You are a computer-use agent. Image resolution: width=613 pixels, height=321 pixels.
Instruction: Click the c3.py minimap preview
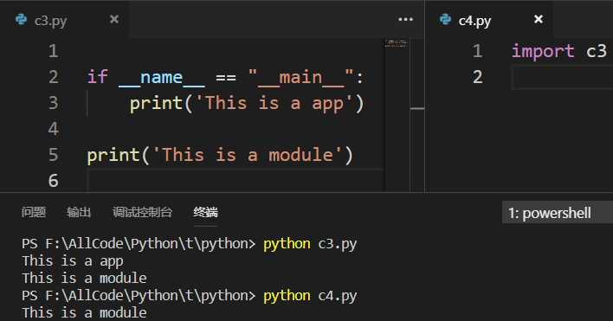coord(397,44)
